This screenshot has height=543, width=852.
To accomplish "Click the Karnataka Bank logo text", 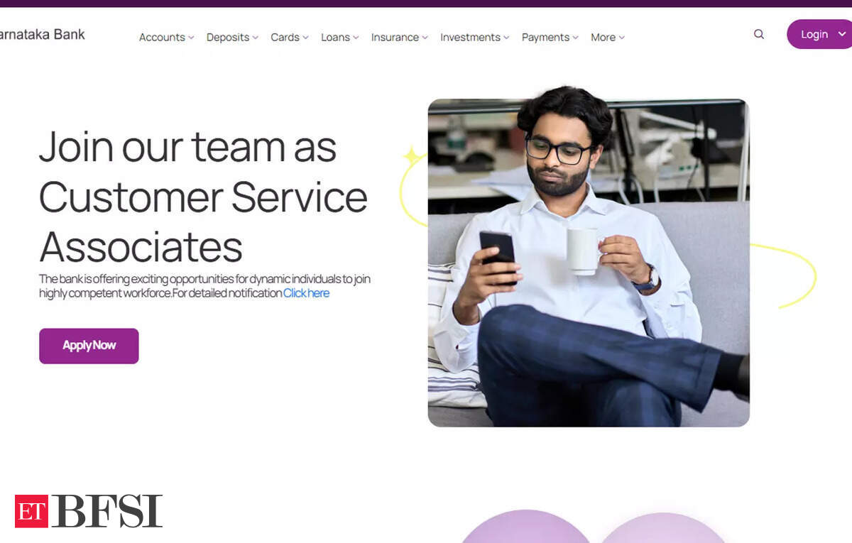I will point(43,34).
